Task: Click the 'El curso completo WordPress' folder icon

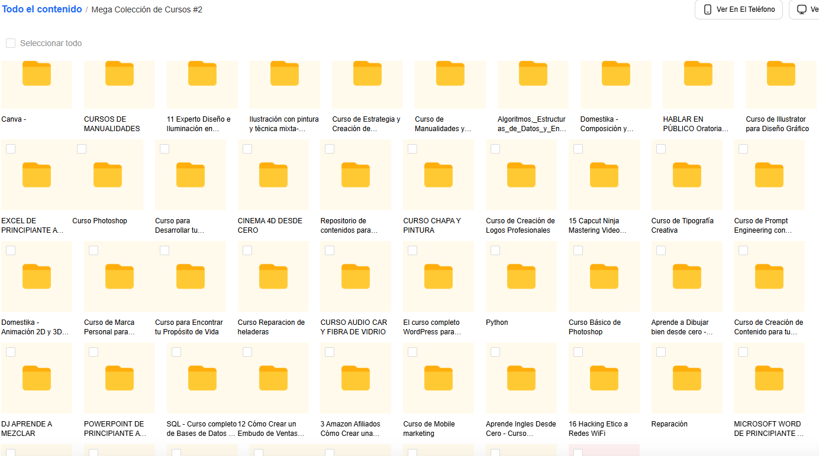Action: click(x=438, y=276)
